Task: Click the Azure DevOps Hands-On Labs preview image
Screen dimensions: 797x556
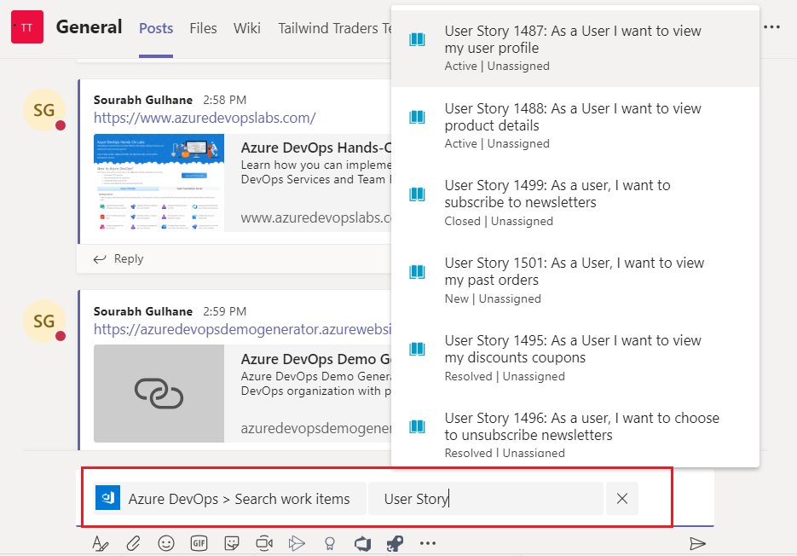Action: [159, 182]
